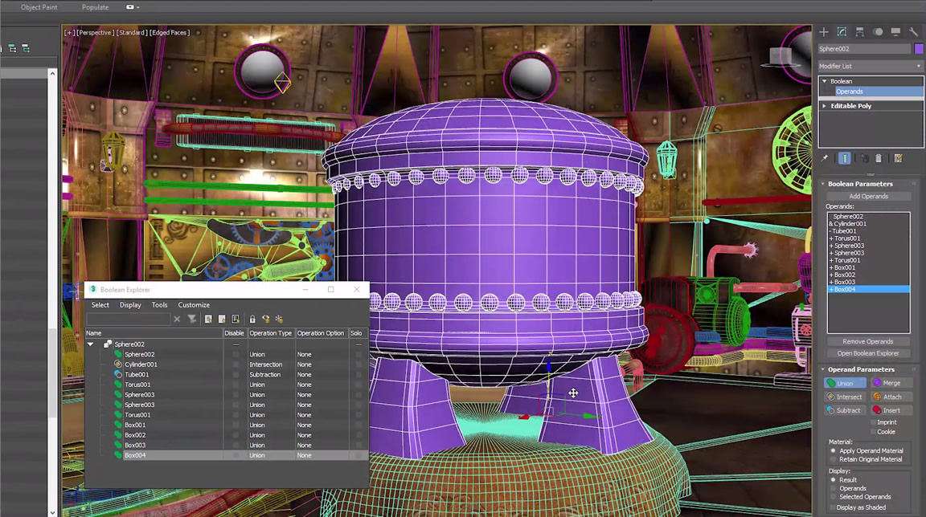Tick Disable checkbox for Cylinder001 row
Viewport: 926px width, 517px height.
pyautogui.click(x=236, y=364)
